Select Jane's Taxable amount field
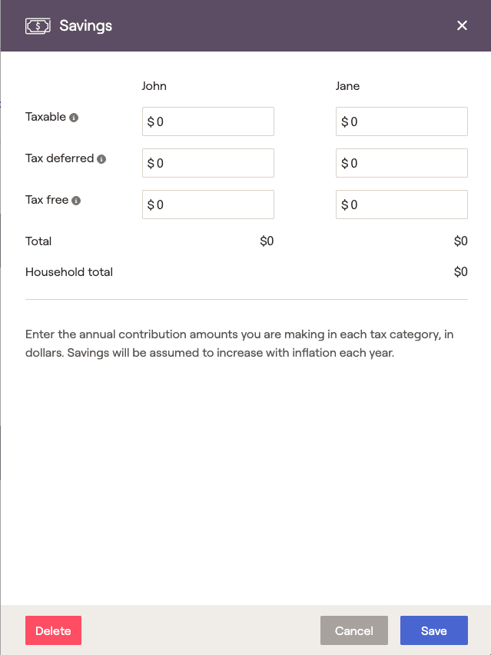 tap(402, 121)
